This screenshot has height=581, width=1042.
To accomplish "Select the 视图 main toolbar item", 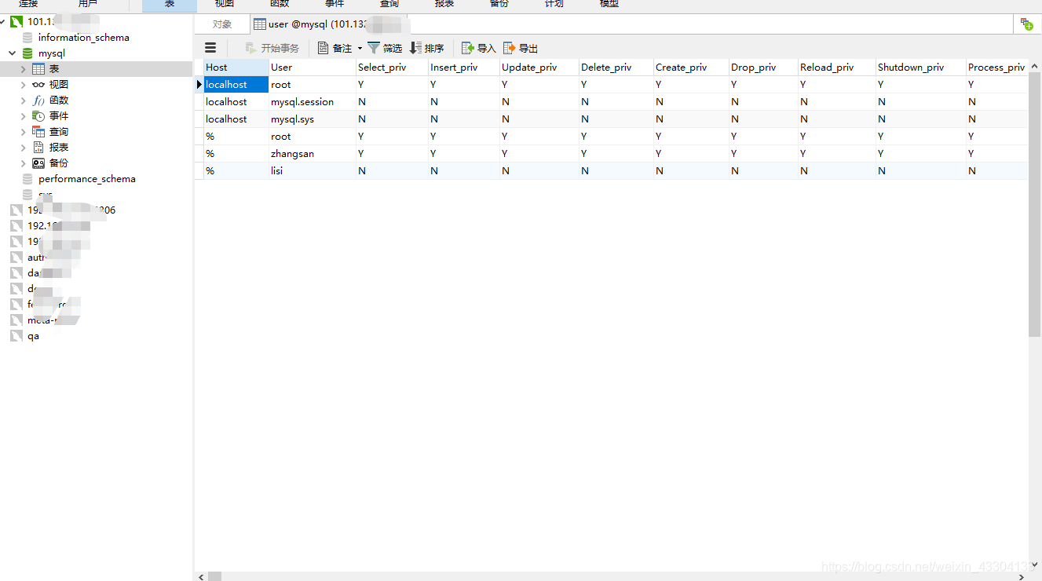I will click(225, 4).
